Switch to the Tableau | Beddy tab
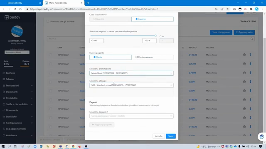266x149 pixels. click(x=21, y=3)
